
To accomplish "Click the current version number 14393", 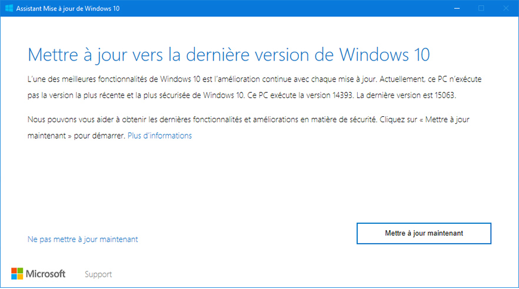I will click(342, 96).
